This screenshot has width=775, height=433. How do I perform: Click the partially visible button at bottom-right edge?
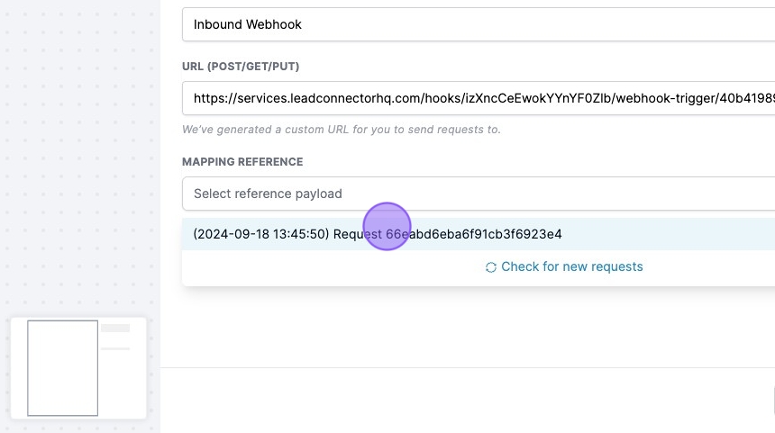pos(773,400)
